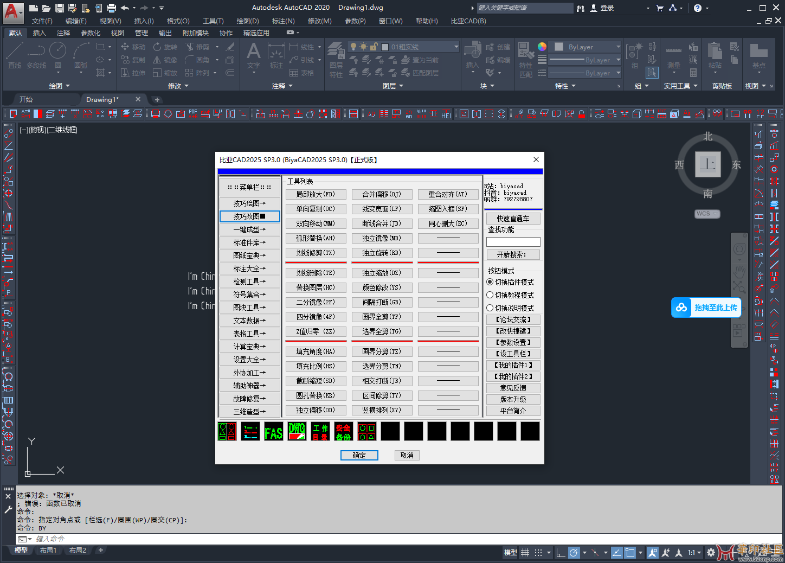Click the 局部放大(FD) tool button
This screenshot has width=785, height=563.
[316, 194]
